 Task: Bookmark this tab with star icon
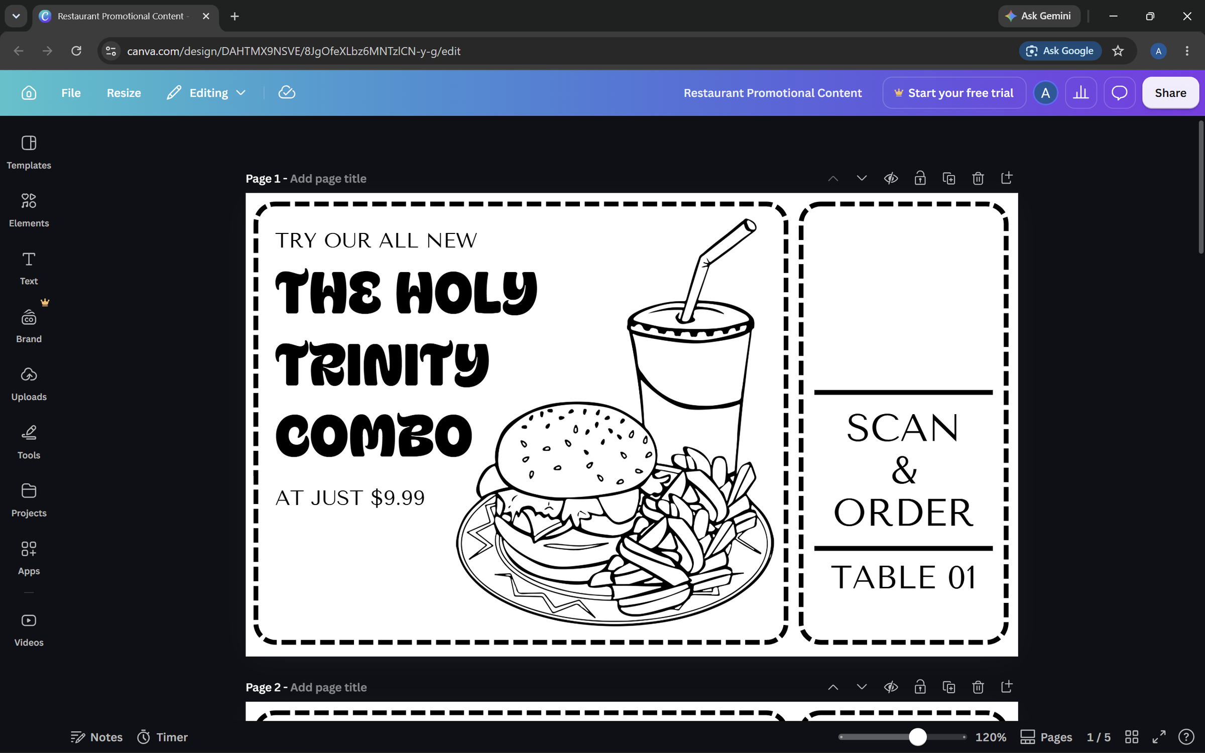[1118, 51]
